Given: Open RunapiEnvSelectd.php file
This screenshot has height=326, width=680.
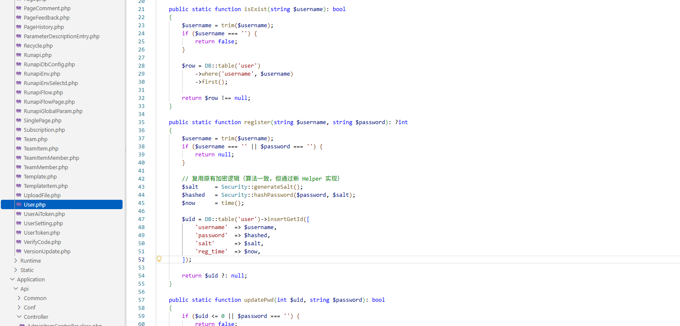Looking at the screenshot, I should pos(51,83).
